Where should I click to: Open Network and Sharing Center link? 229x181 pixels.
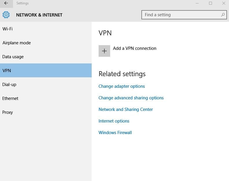125,109
